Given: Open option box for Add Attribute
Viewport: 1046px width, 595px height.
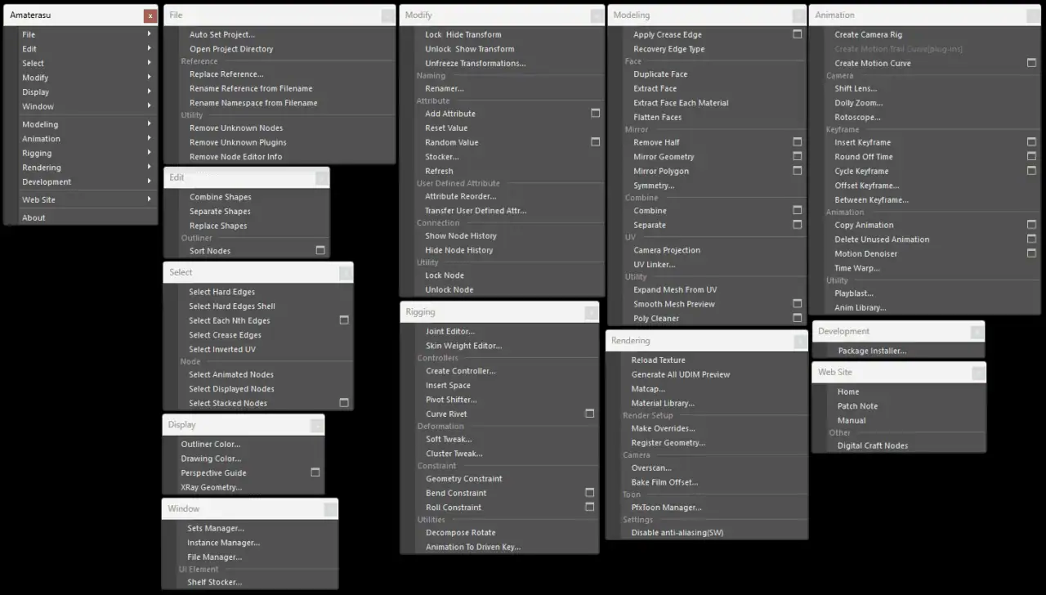Looking at the screenshot, I should coord(595,114).
